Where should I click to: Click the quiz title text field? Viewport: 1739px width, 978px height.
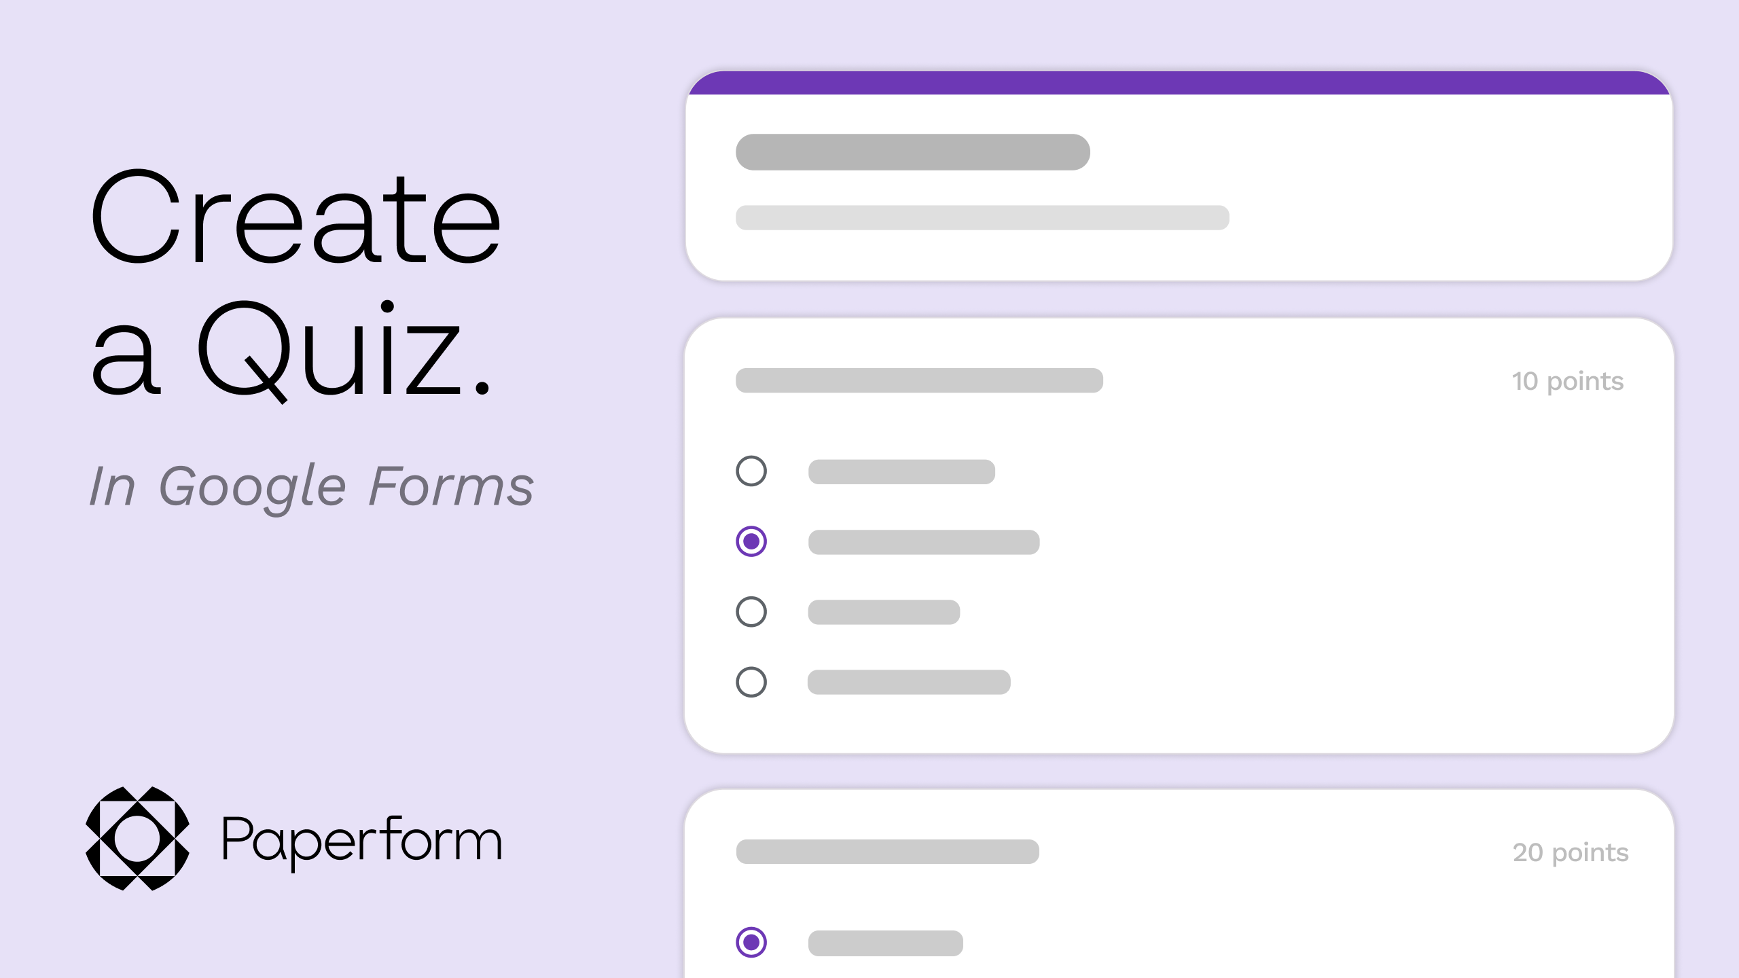tap(912, 151)
